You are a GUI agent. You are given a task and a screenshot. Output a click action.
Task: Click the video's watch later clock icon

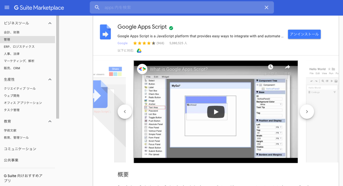pos(270,67)
